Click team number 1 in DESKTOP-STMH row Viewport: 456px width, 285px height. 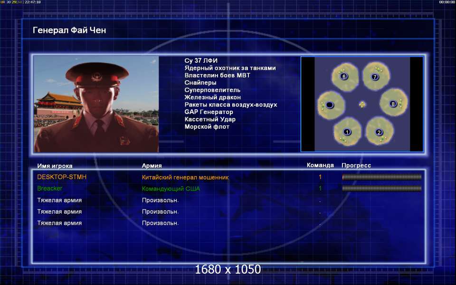[320, 177]
